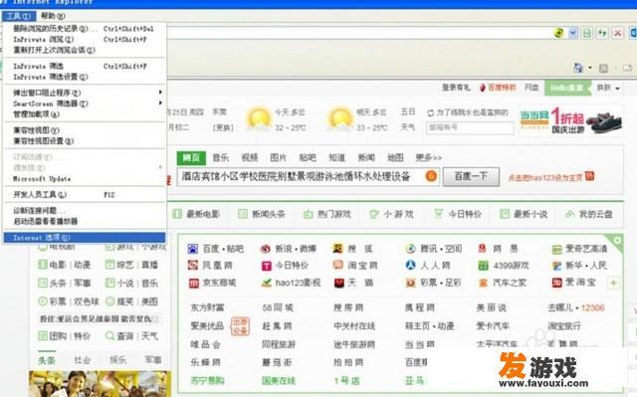Open the 百度特权 link

point(499,88)
